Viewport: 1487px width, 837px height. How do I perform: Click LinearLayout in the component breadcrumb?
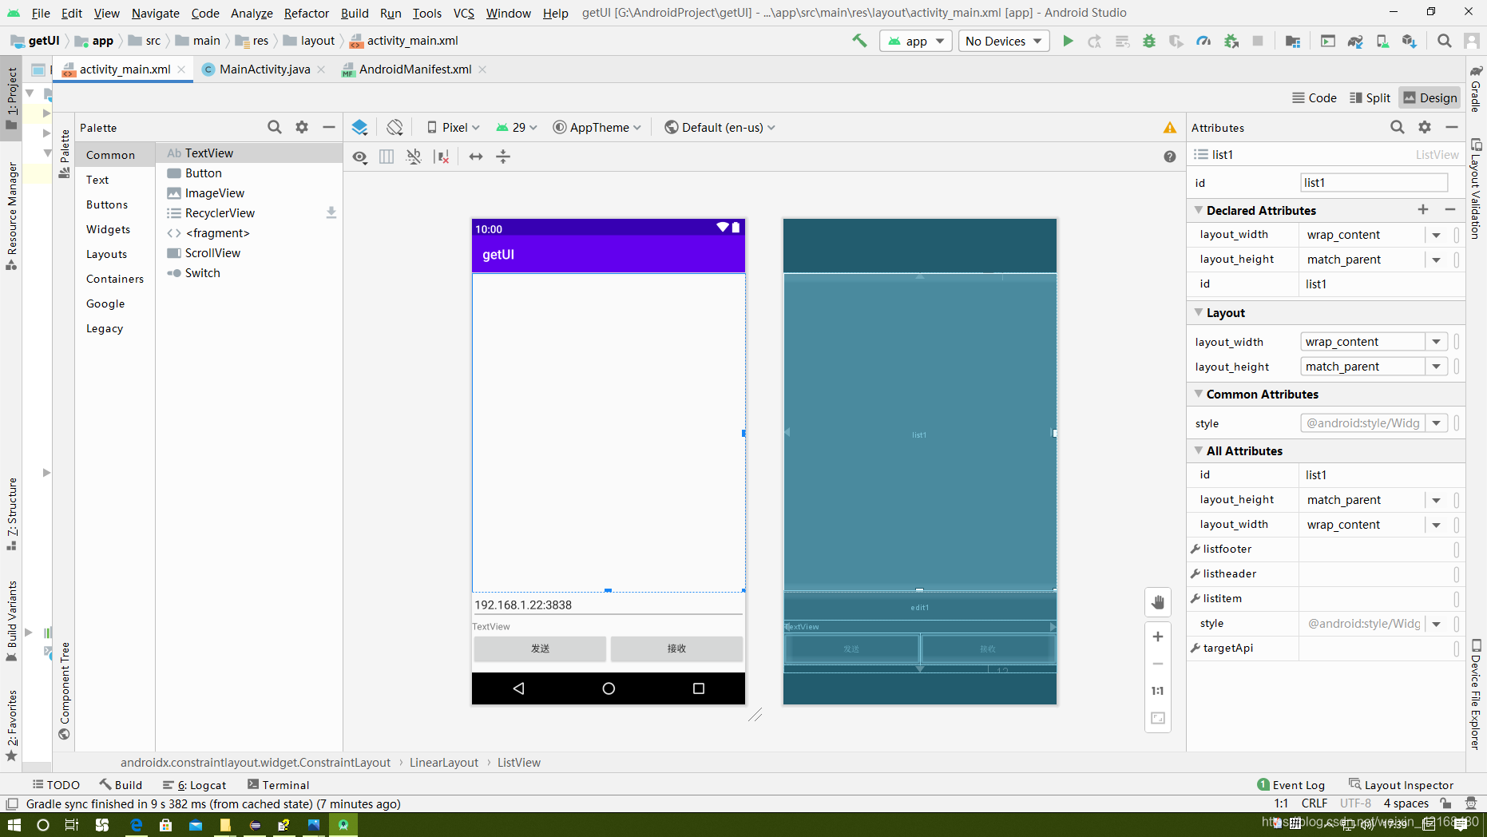[x=443, y=763]
